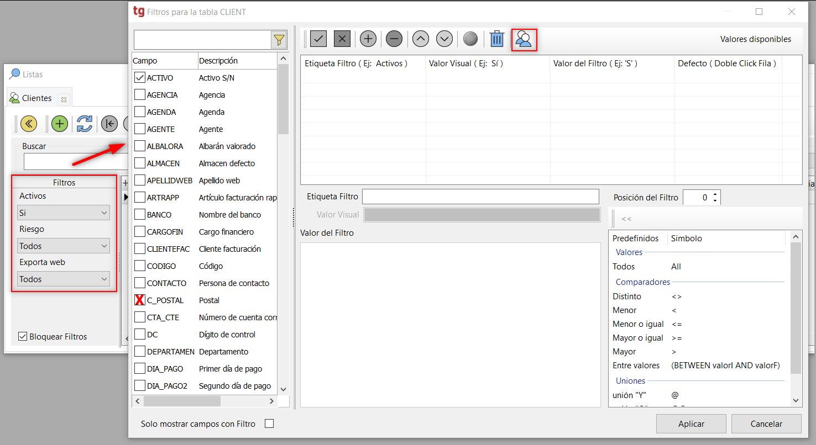Click field list horizontal scrollbar thumb
The height and width of the screenshot is (445, 816).
pos(182,401)
